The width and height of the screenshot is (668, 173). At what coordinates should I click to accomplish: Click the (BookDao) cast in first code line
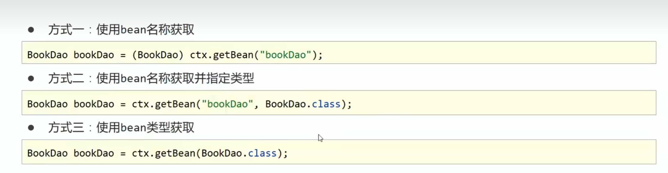tap(158, 55)
